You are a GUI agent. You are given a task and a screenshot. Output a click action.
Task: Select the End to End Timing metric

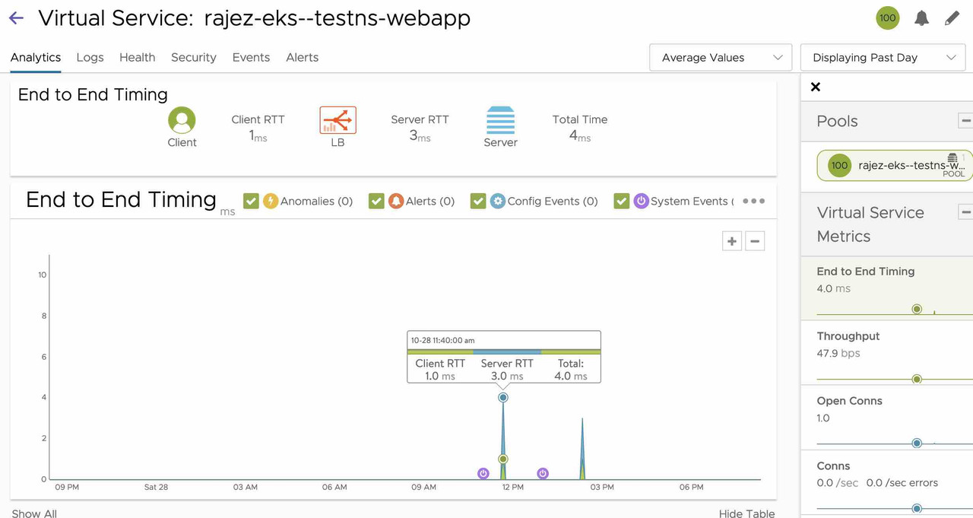click(887, 288)
